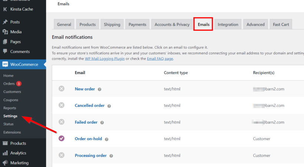Click the Media icon in sidebar

[5, 32]
